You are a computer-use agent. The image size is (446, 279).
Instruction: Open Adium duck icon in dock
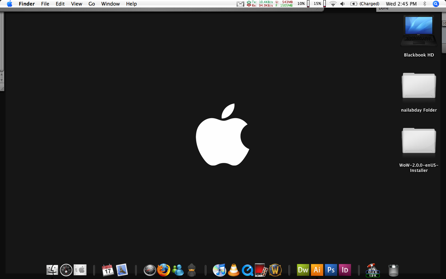[192, 270]
